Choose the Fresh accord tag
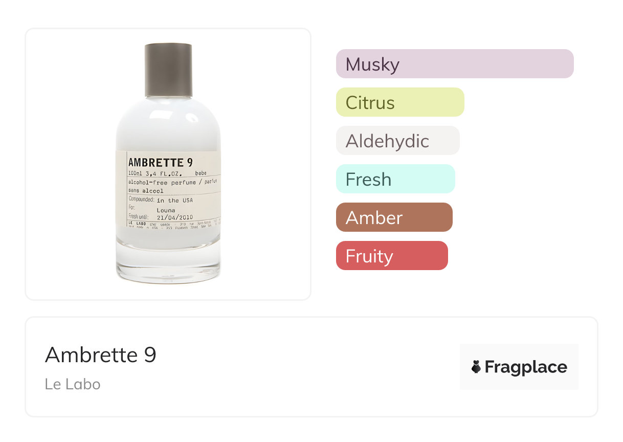Image resolution: width=623 pixels, height=442 pixels. click(x=395, y=179)
